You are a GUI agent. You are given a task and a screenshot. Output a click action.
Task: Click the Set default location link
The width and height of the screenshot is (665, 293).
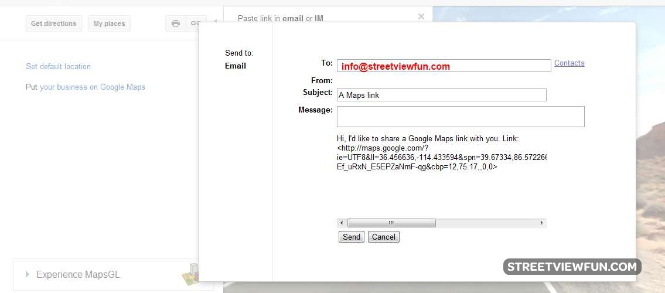pos(58,67)
